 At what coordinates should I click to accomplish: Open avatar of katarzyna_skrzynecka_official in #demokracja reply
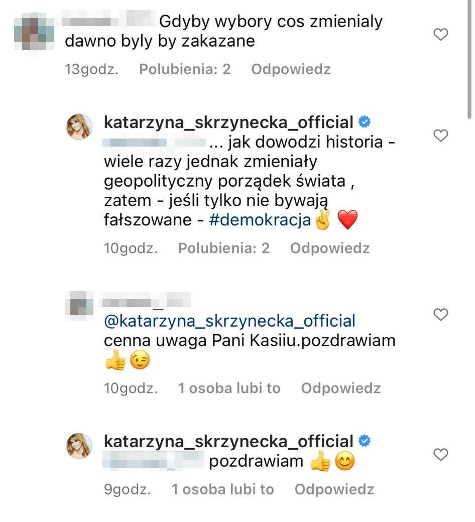click(79, 126)
